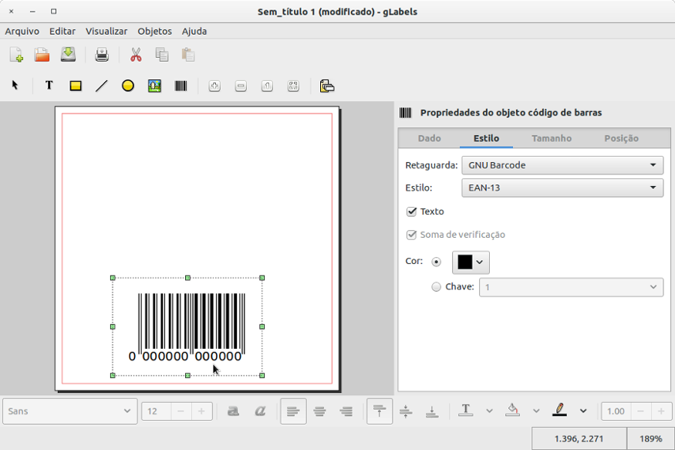The image size is (675, 450).
Task: Center align the text
Action: click(x=320, y=411)
